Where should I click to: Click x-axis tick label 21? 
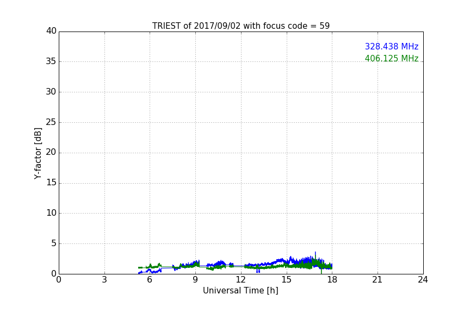click(378, 280)
